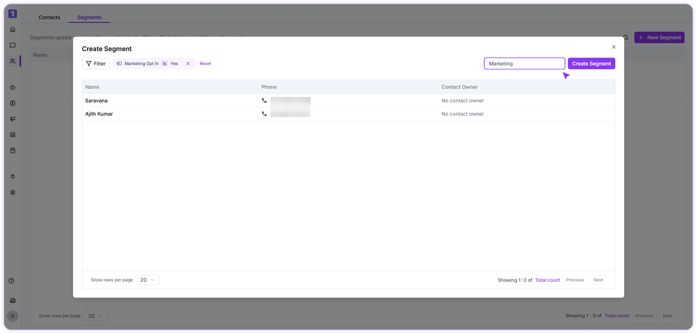The width and height of the screenshot is (697, 334).
Task: Click the Create Segment button
Action: point(591,63)
